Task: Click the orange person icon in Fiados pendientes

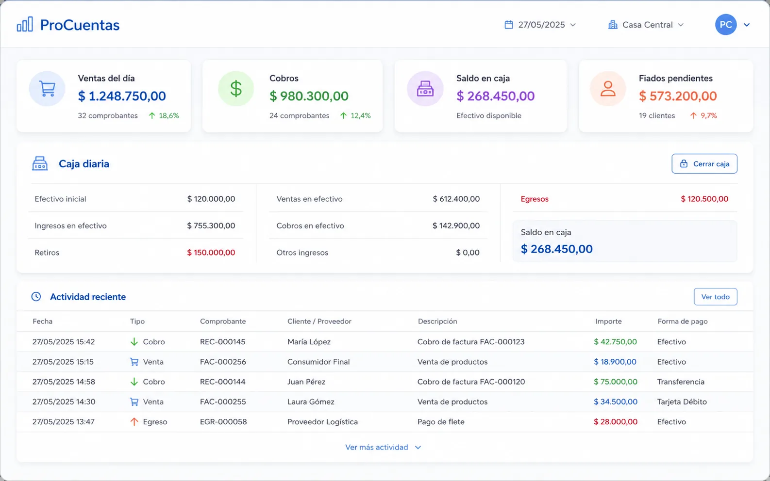Action: 608,89
